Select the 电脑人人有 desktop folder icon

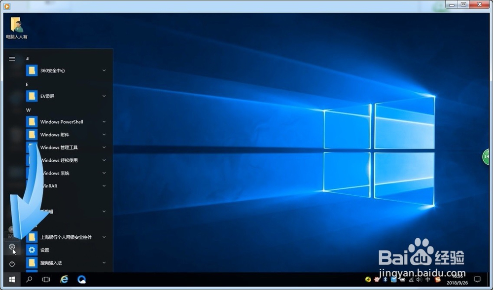17,28
